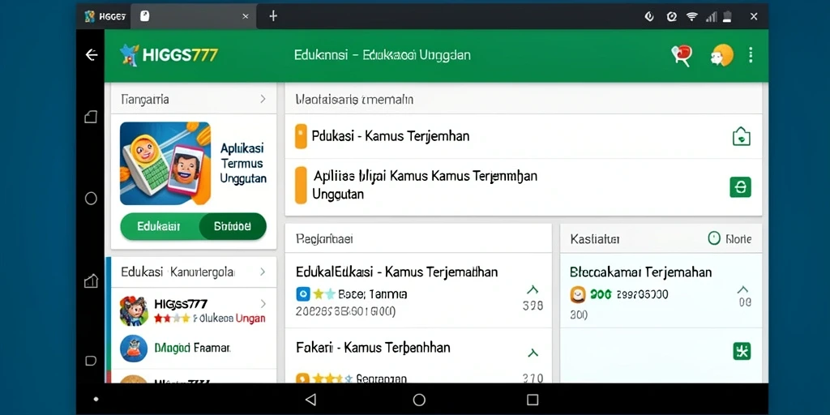Click the Magod Framar app name
830x415 pixels.
pos(192,348)
